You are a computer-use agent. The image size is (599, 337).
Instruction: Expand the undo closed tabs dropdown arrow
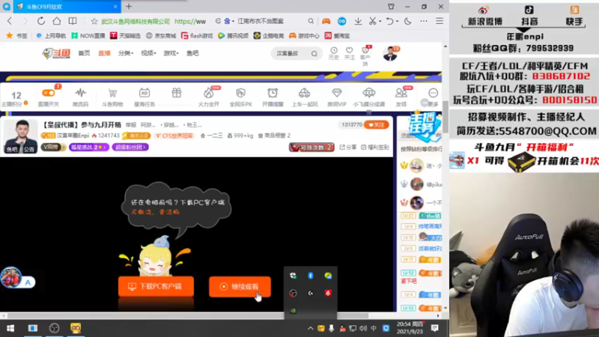(397, 22)
